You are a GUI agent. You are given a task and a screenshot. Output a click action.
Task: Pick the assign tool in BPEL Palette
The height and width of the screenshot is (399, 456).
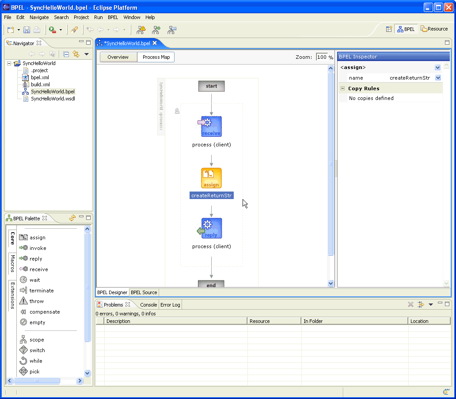(33, 238)
